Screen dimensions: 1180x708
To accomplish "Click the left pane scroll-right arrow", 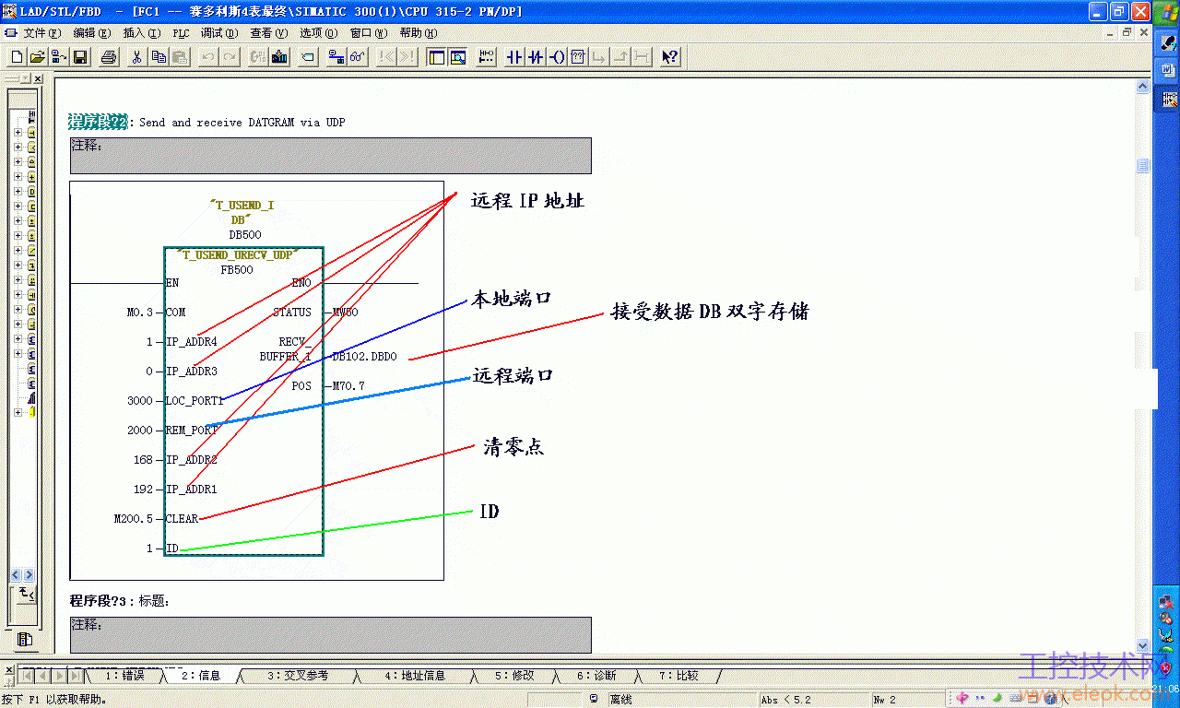I will 28,575.
